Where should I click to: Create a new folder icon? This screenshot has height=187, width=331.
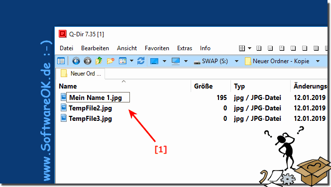[110, 61]
